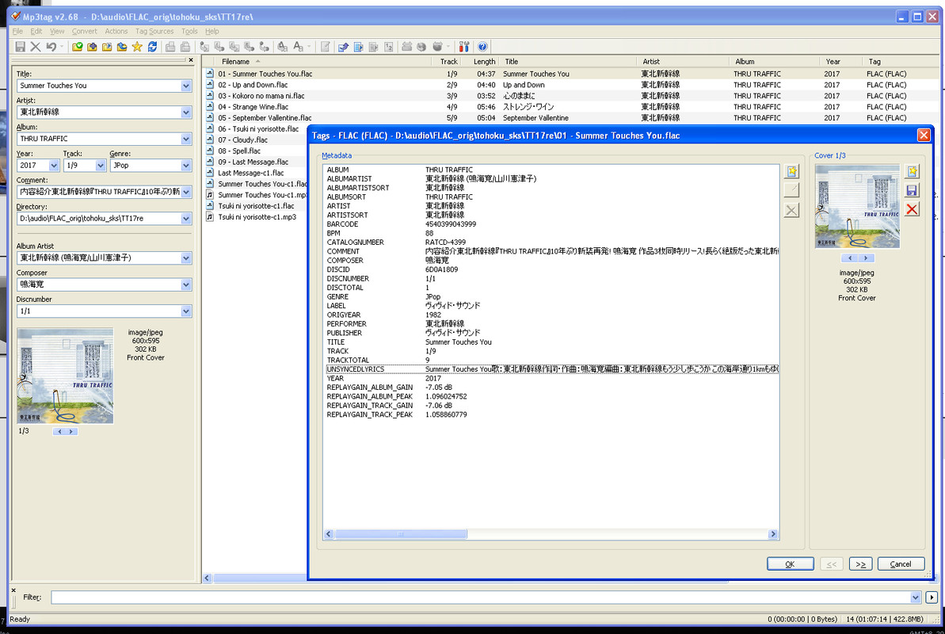Screen dimensions: 945x634
Task: Open the Track dropdown
Action: (x=100, y=166)
